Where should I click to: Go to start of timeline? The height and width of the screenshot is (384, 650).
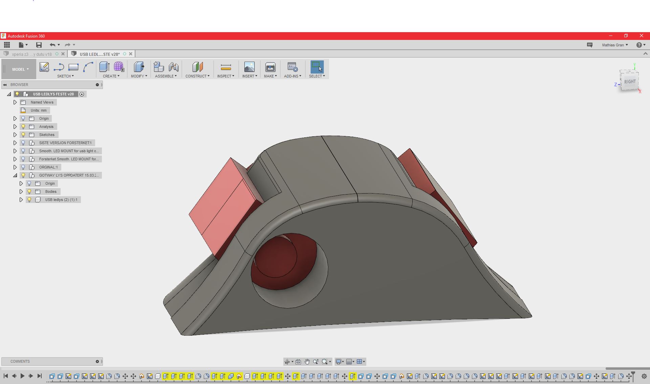6,376
